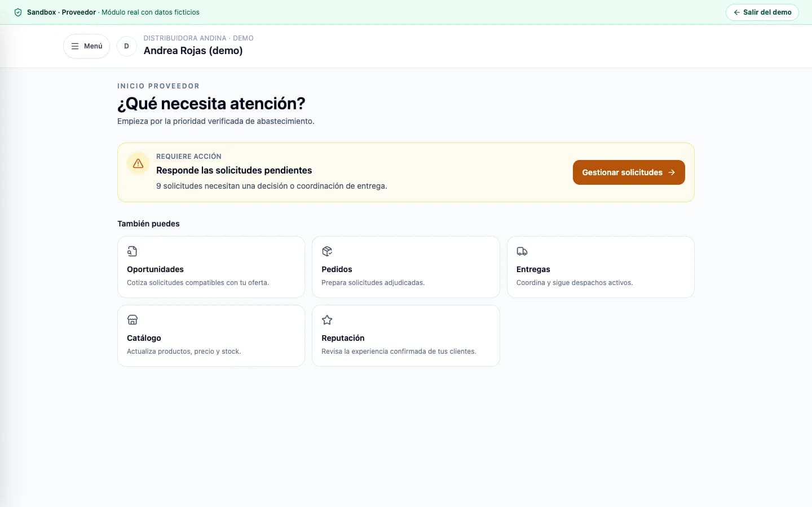Image resolution: width=812 pixels, height=507 pixels.
Task: Click text Coordina y sigue despachos activos
Action: 575,283
